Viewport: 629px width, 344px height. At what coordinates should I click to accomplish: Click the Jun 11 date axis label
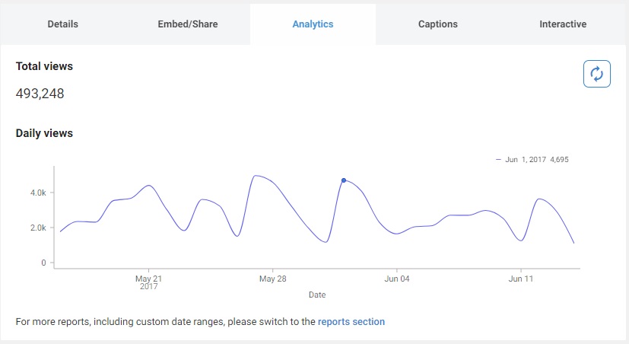pos(520,279)
